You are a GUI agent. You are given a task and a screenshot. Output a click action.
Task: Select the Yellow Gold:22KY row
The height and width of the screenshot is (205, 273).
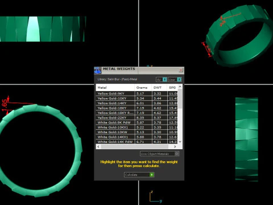pyautogui.click(x=137, y=118)
